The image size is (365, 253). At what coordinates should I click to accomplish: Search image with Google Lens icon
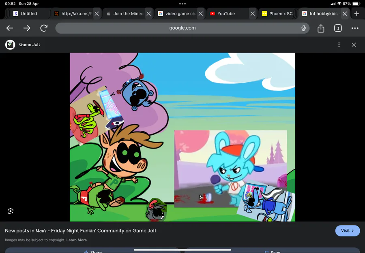click(11, 211)
